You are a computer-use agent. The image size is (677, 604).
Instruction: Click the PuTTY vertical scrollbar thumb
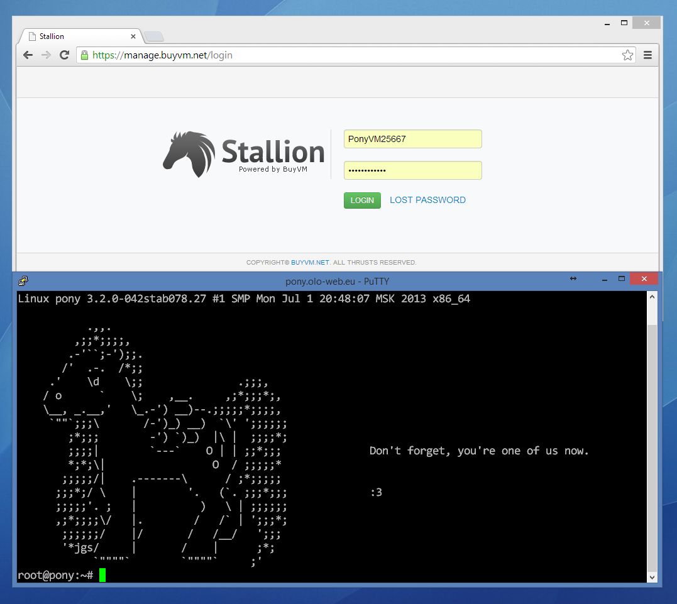652,448
